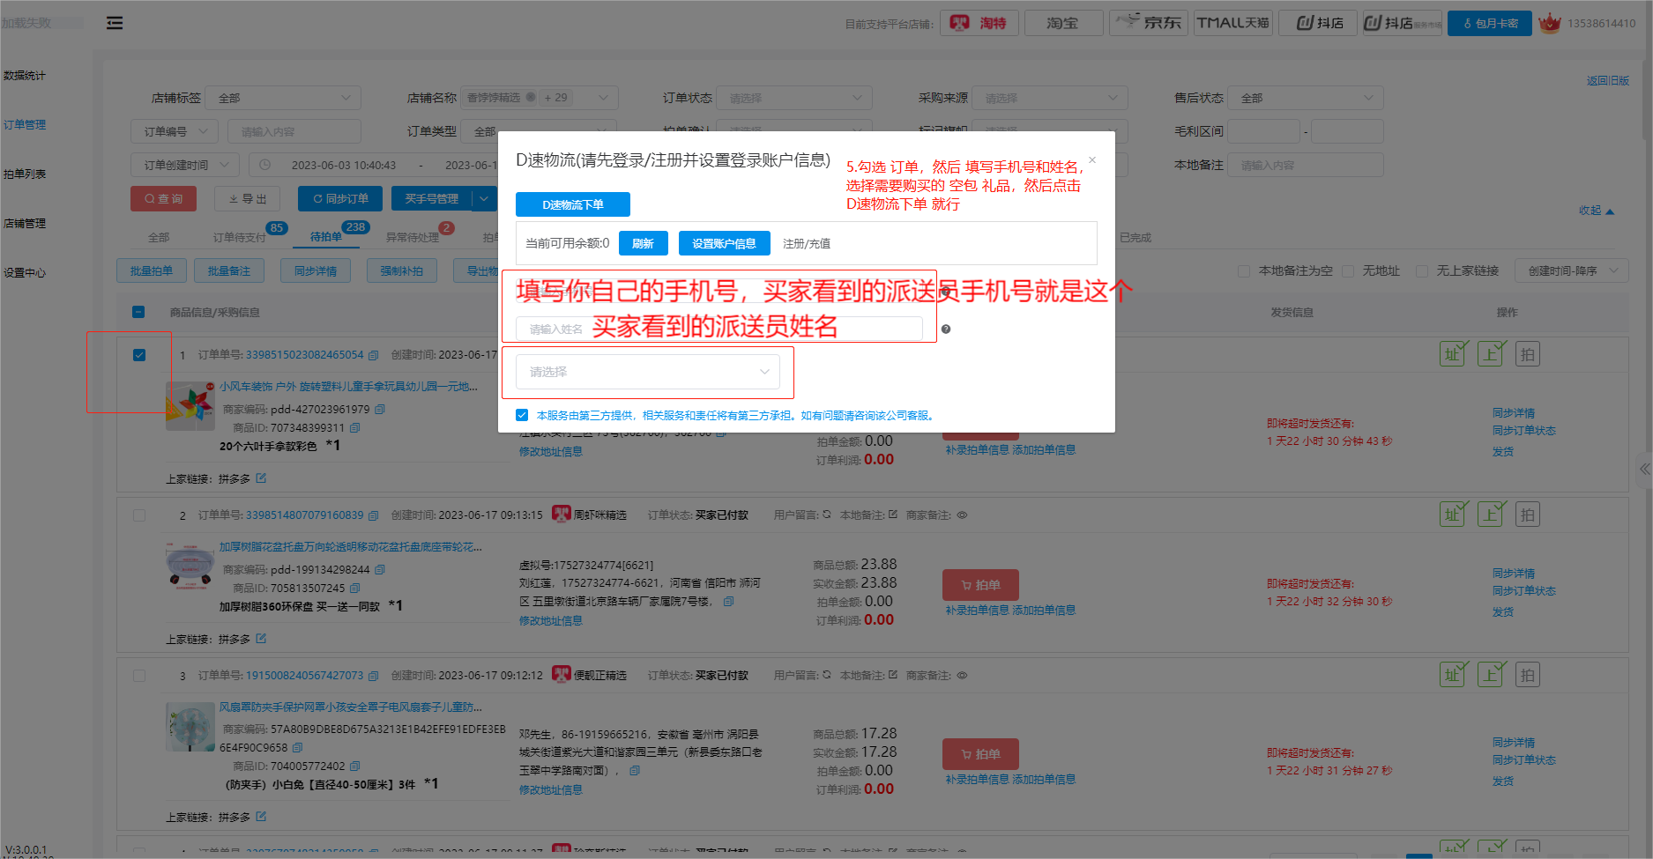Enable 无上家链接 filter checkbox
This screenshot has width=1653, height=859.
point(1422,271)
